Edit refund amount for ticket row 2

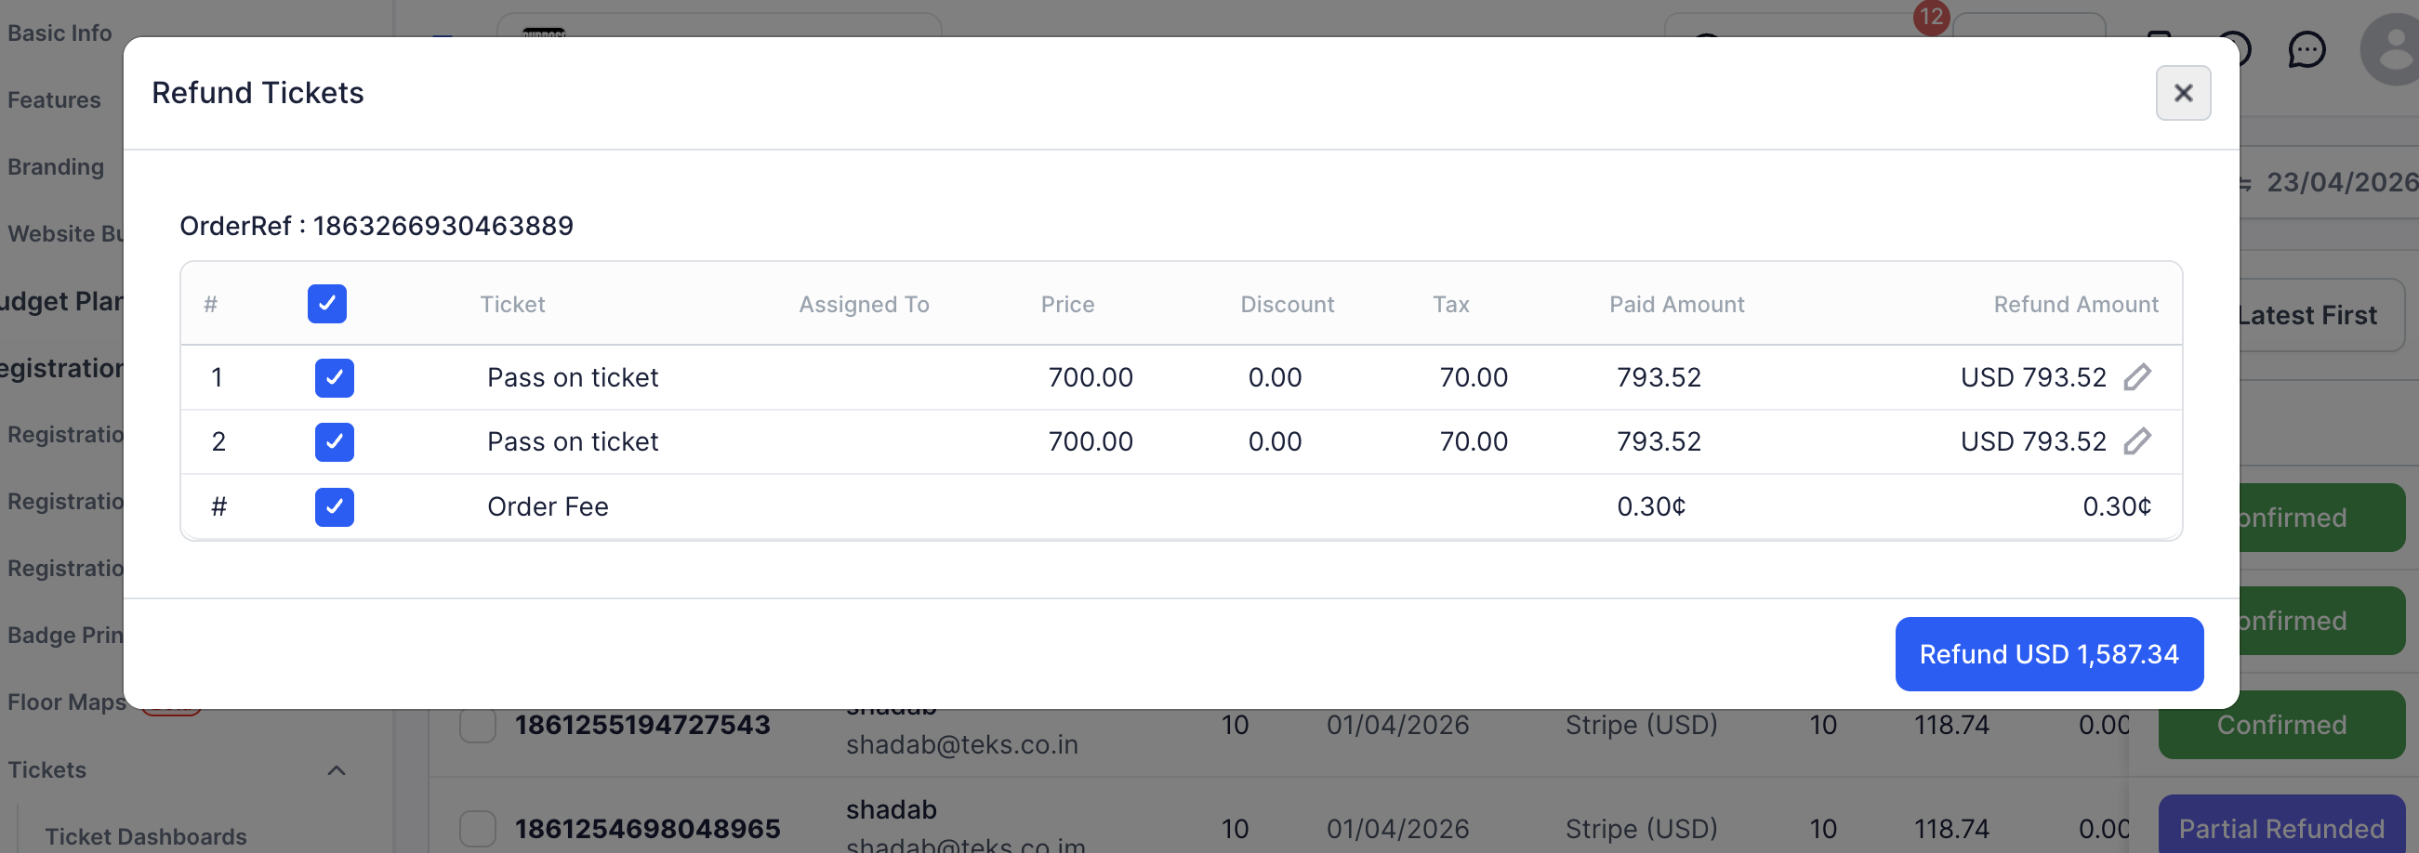(x=2137, y=441)
